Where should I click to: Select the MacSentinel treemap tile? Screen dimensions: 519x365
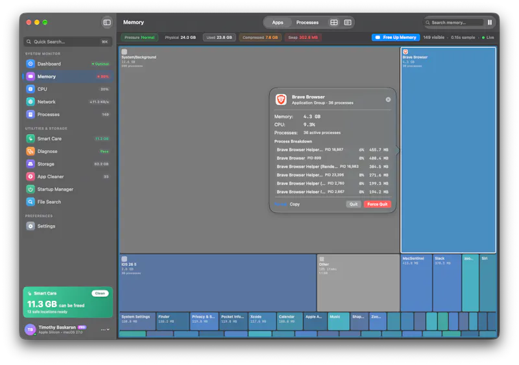pyautogui.click(x=416, y=283)
